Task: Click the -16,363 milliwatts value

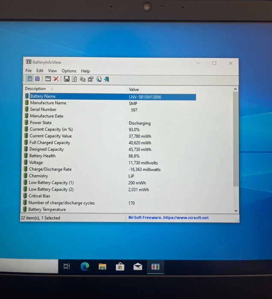Action: pos(145,170)
